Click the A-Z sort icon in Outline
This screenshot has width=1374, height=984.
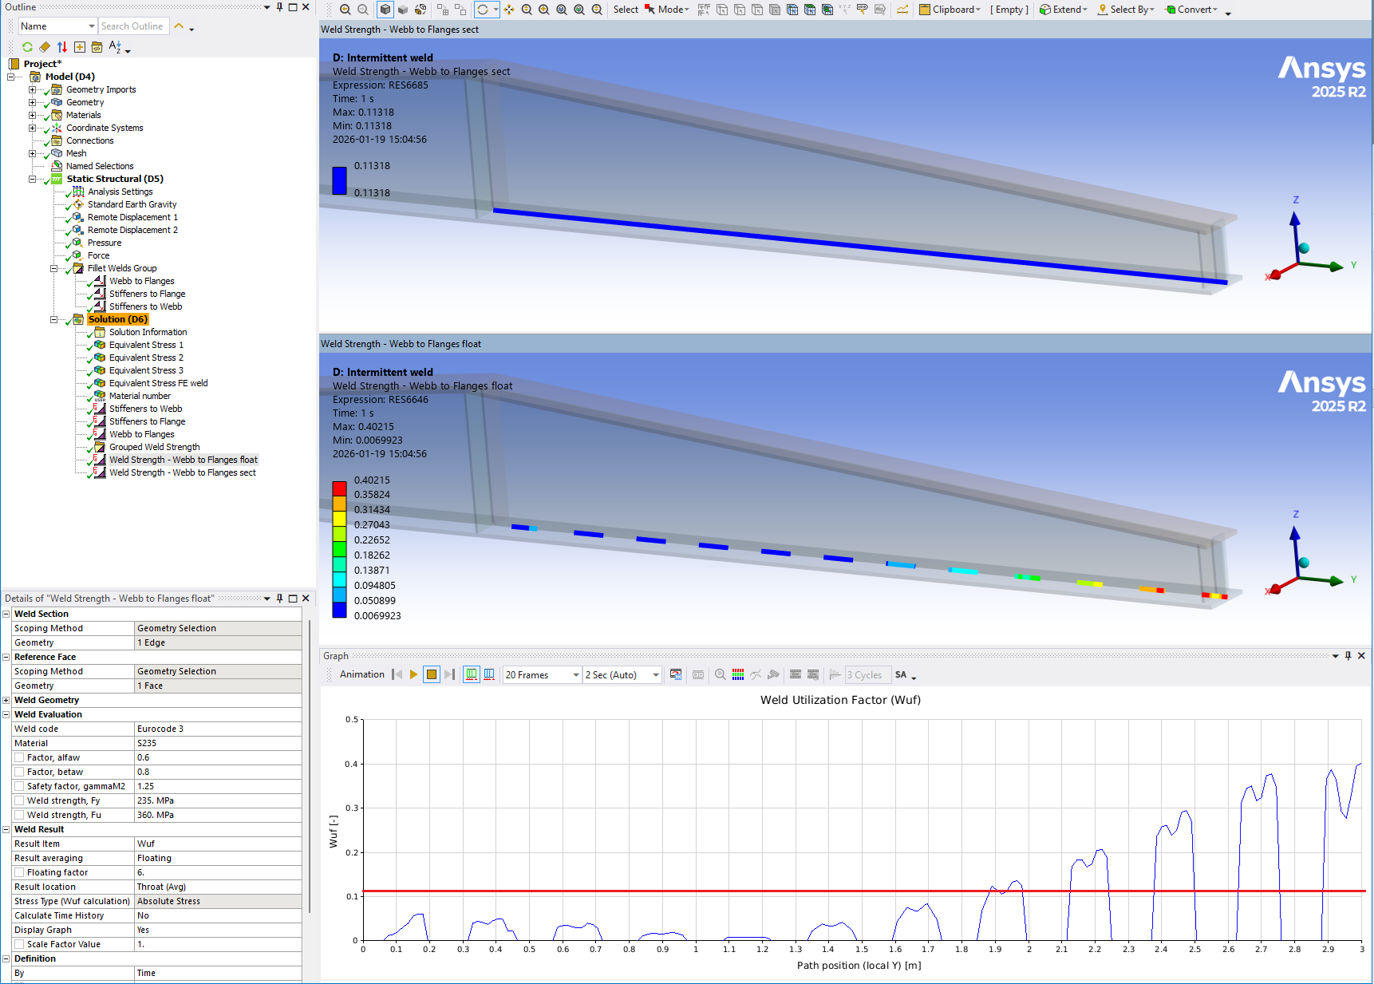[x=115, y=47]
